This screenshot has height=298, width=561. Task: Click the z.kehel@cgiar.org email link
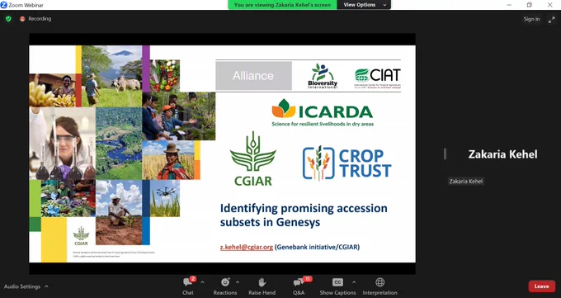pos(247,247)
